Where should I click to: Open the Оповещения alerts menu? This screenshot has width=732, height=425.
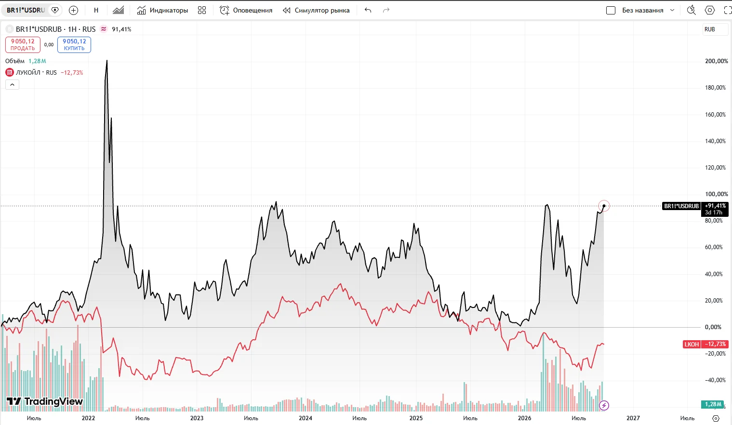point(246,10)
